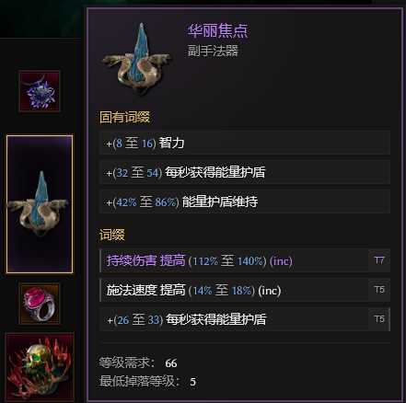Click the T5 badge on 每秒获得能量护盾 affix

[379, 319]
